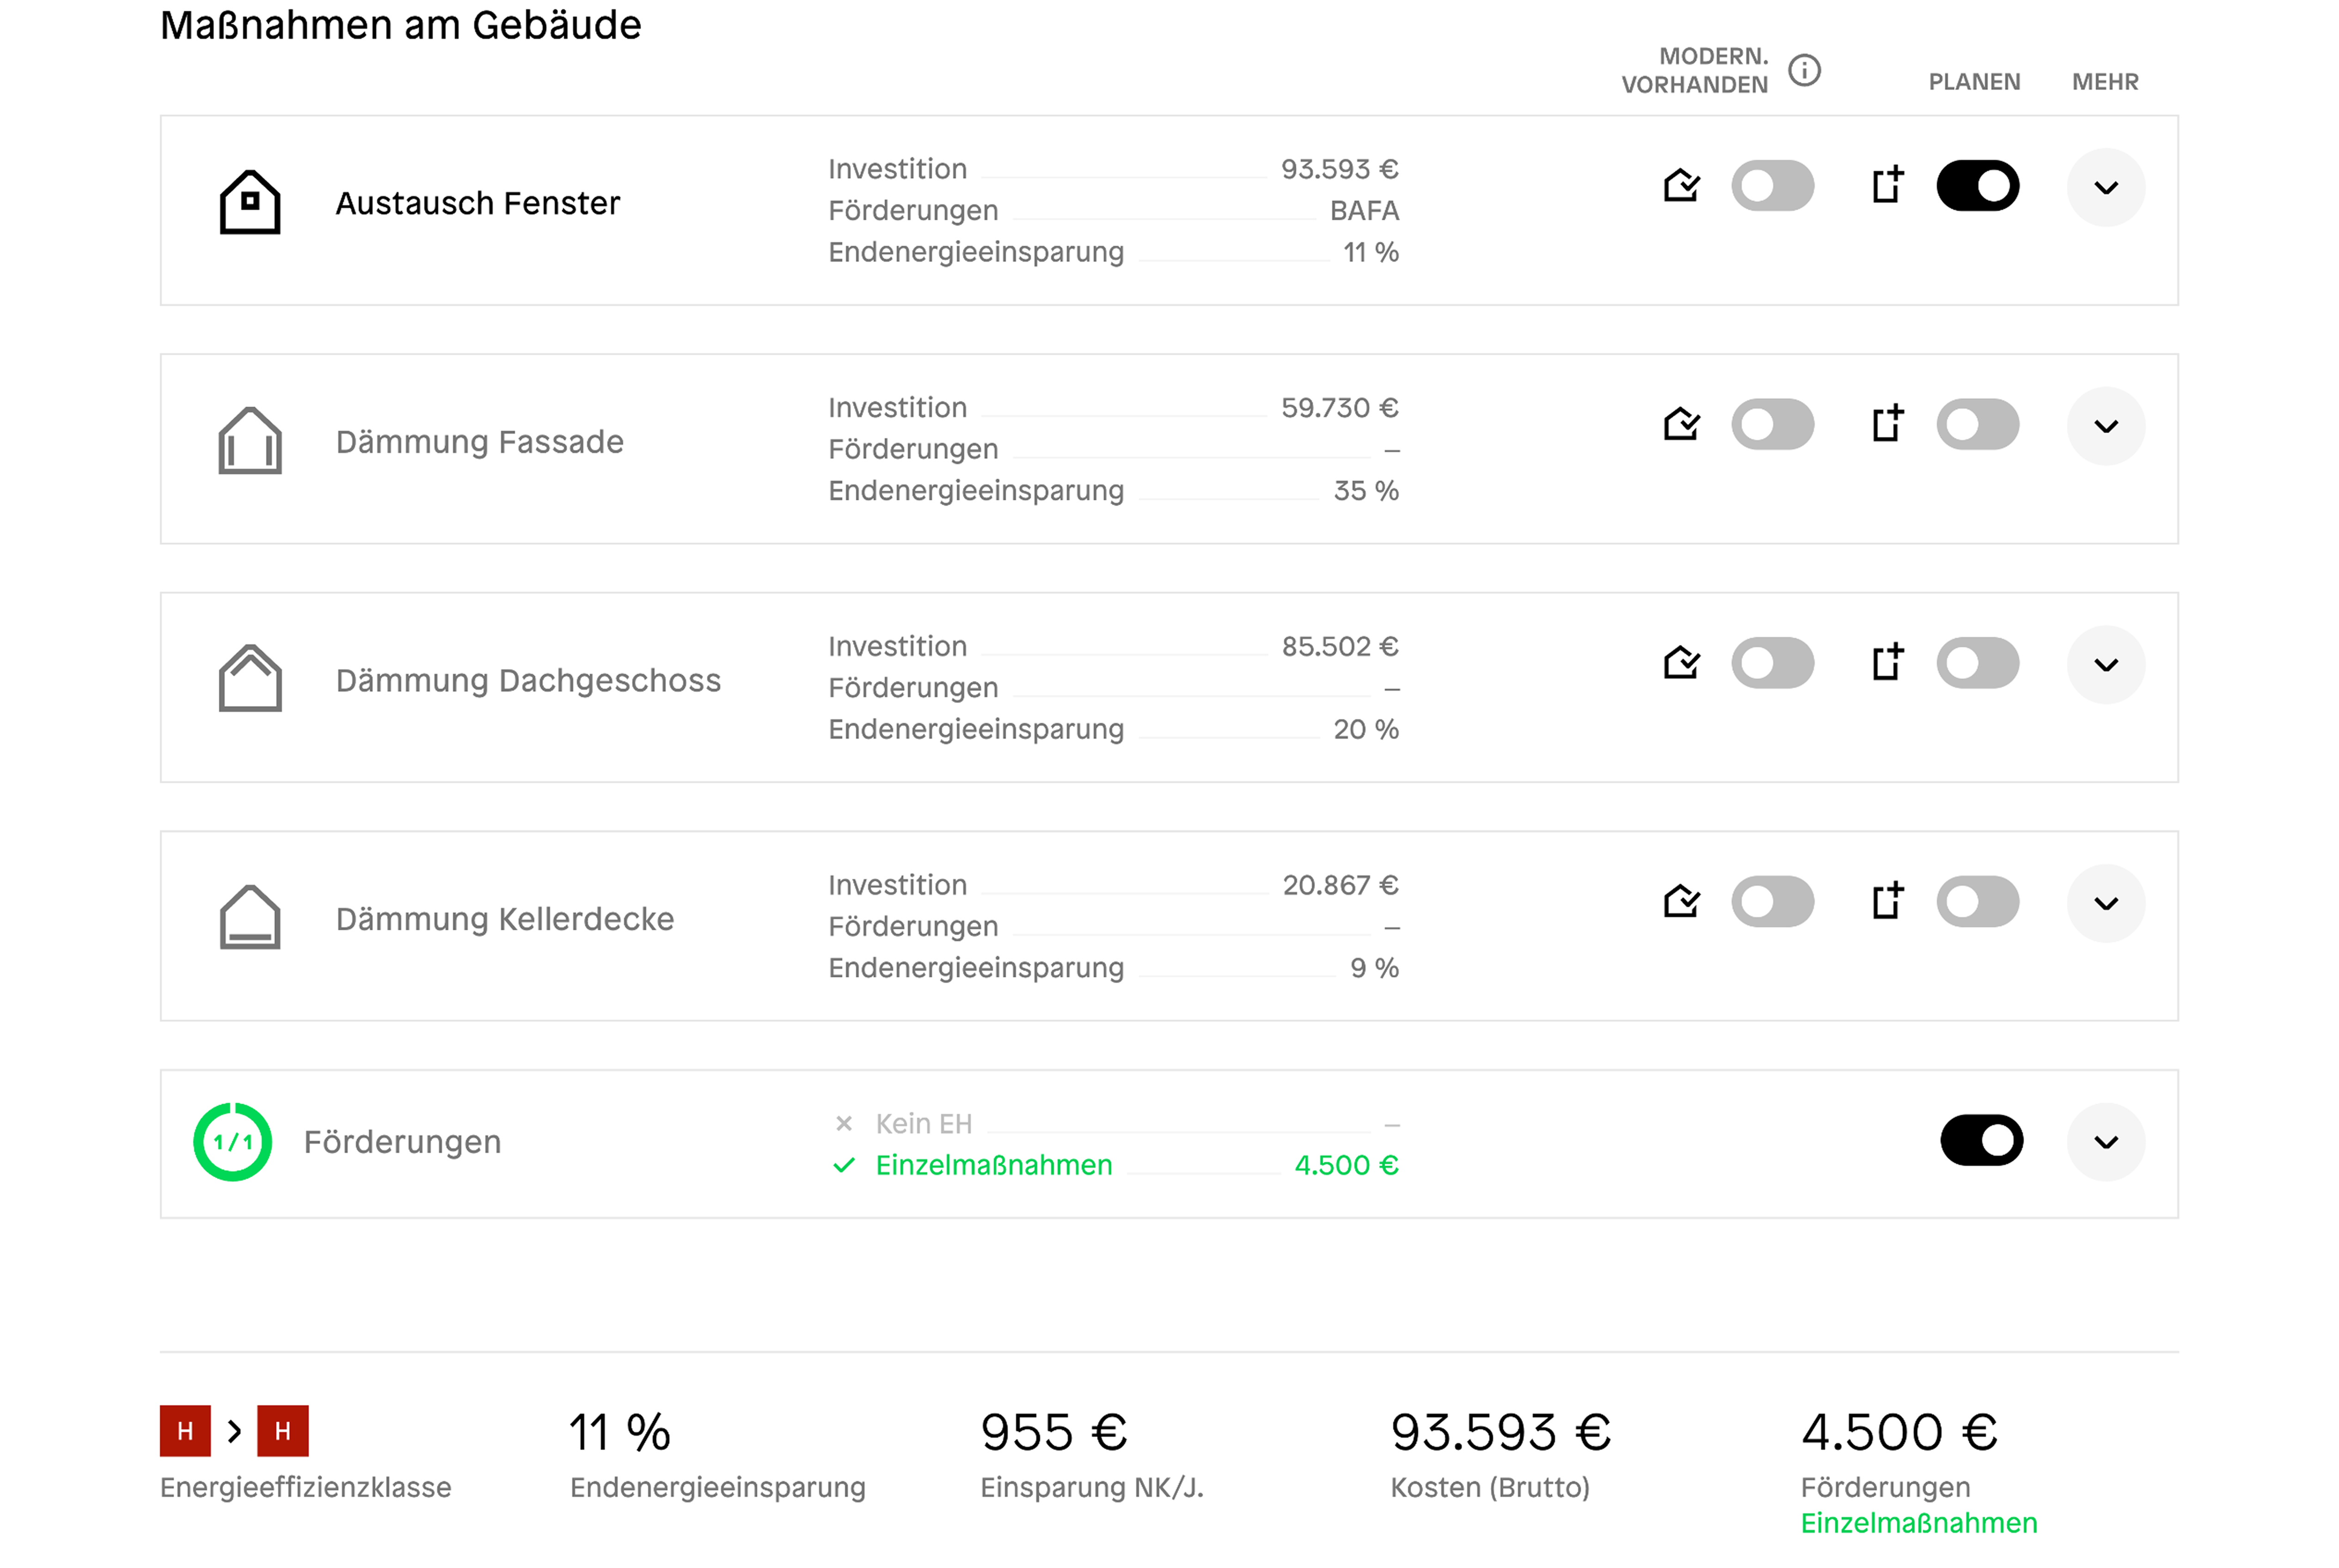
Task: Click the green 1/1 progress ring
Action: click(x=233, y=1142)
